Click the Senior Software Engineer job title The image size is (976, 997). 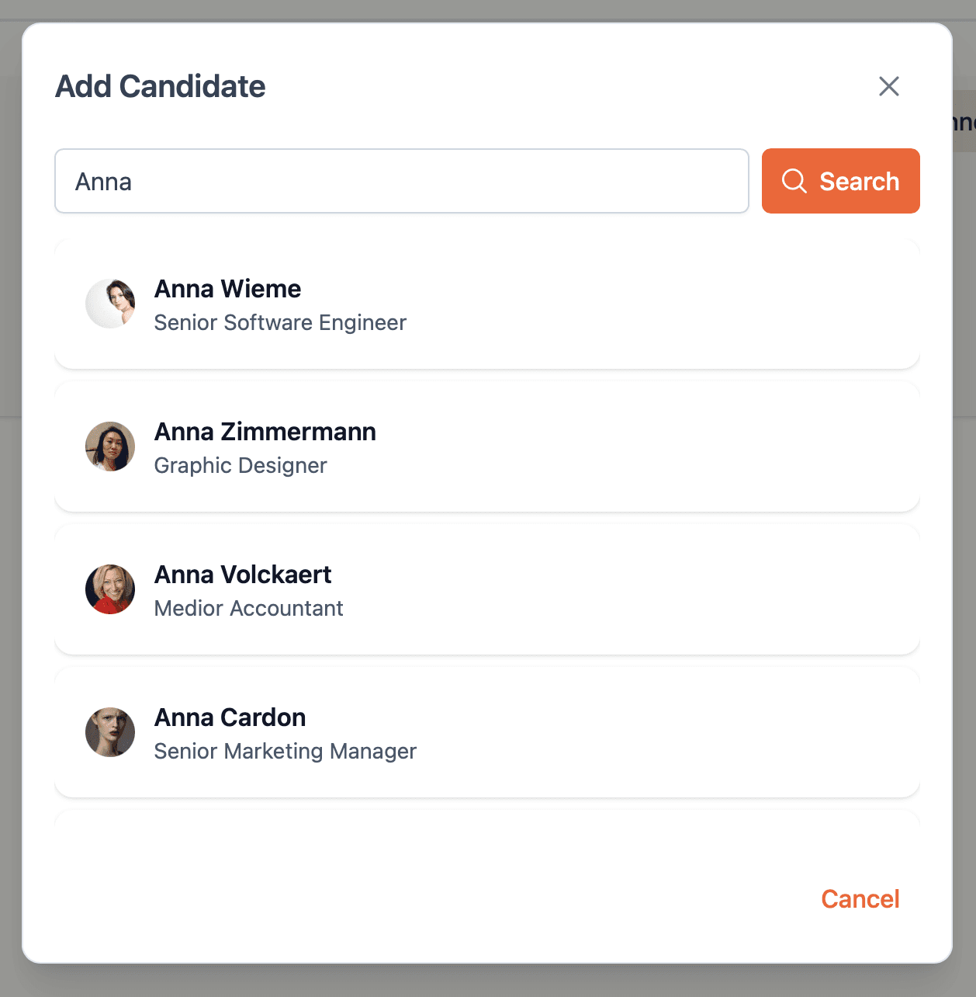coord(280,323)
